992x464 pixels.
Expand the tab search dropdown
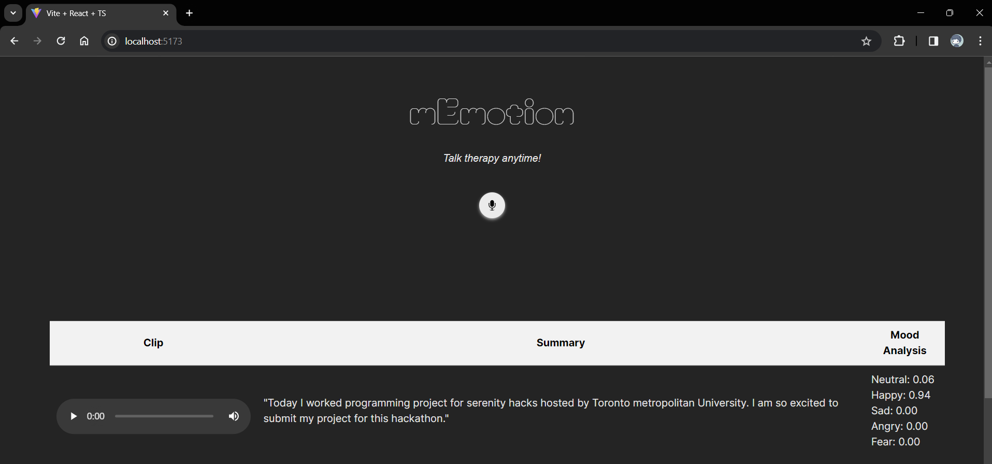coord(13,13)
